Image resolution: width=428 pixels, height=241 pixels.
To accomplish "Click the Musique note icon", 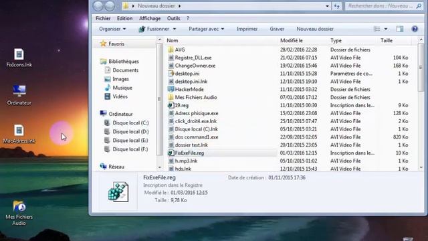I will [108, 88].
